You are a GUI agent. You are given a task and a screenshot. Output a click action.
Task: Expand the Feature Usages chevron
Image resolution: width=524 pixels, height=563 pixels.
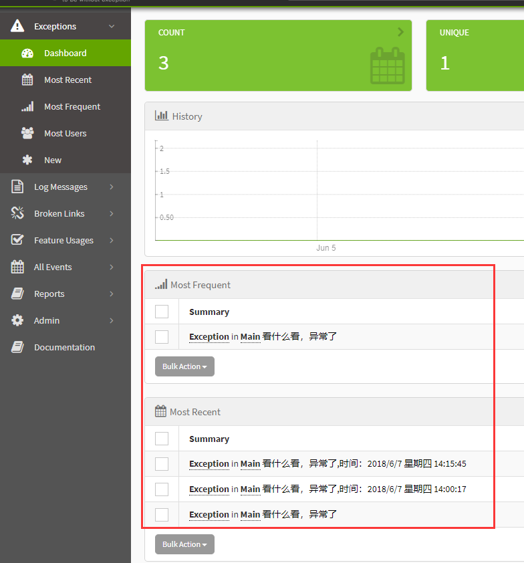112,240
